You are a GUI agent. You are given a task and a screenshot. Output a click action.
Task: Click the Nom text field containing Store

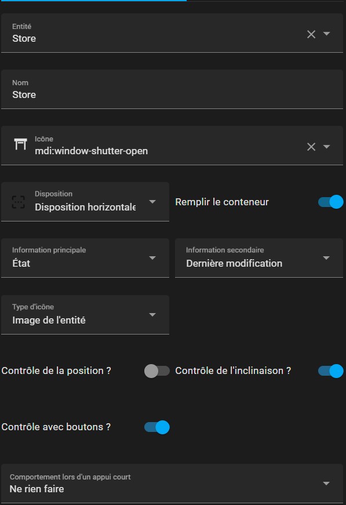tap(172, 89)
